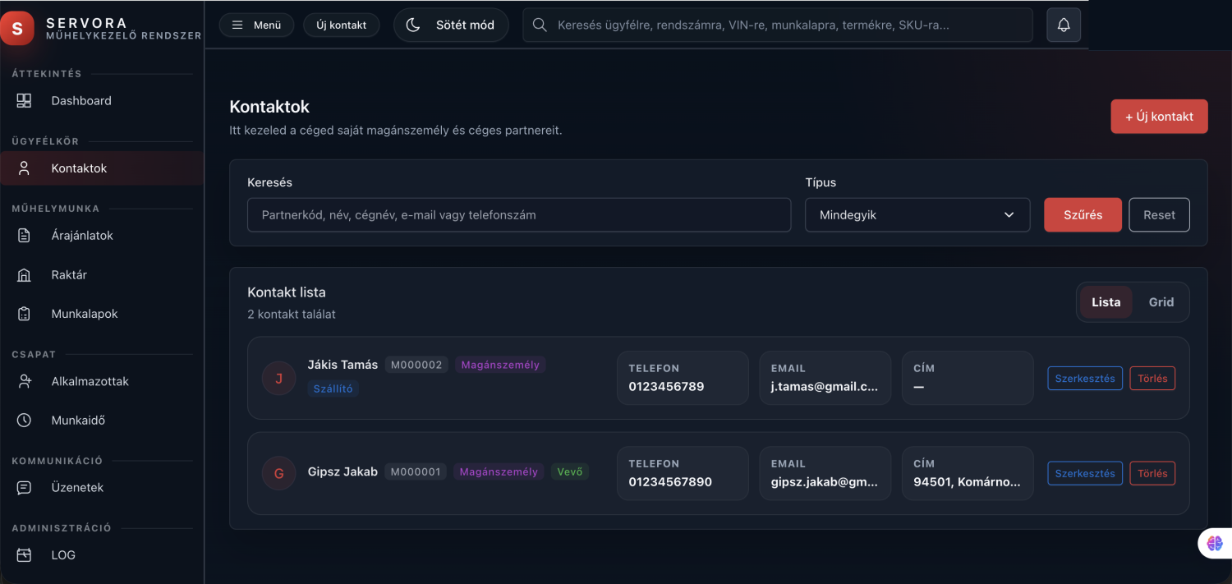The image size is (1232, 584).
Task: Open the pink brain floating widget
Action: tap(1216, 543)
